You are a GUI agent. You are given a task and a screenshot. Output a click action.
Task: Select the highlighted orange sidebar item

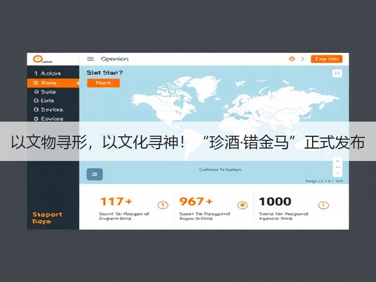pyautogui.click(x=53, y=83)
